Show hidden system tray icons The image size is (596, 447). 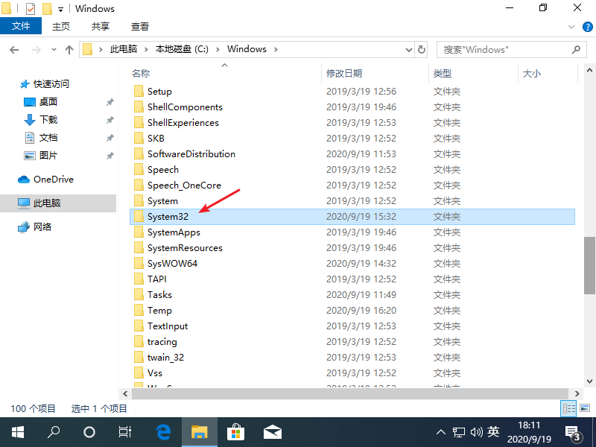click(x=440, y=432)
